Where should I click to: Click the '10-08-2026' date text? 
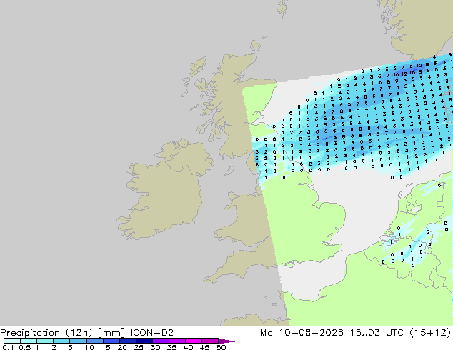tap(311, 333)
